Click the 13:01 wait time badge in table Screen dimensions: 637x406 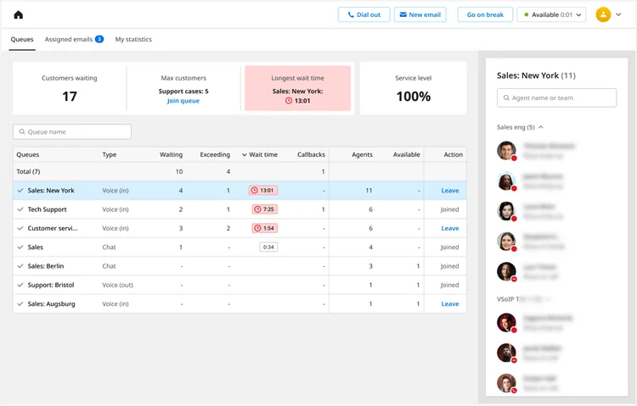click(x=263, y=190)
